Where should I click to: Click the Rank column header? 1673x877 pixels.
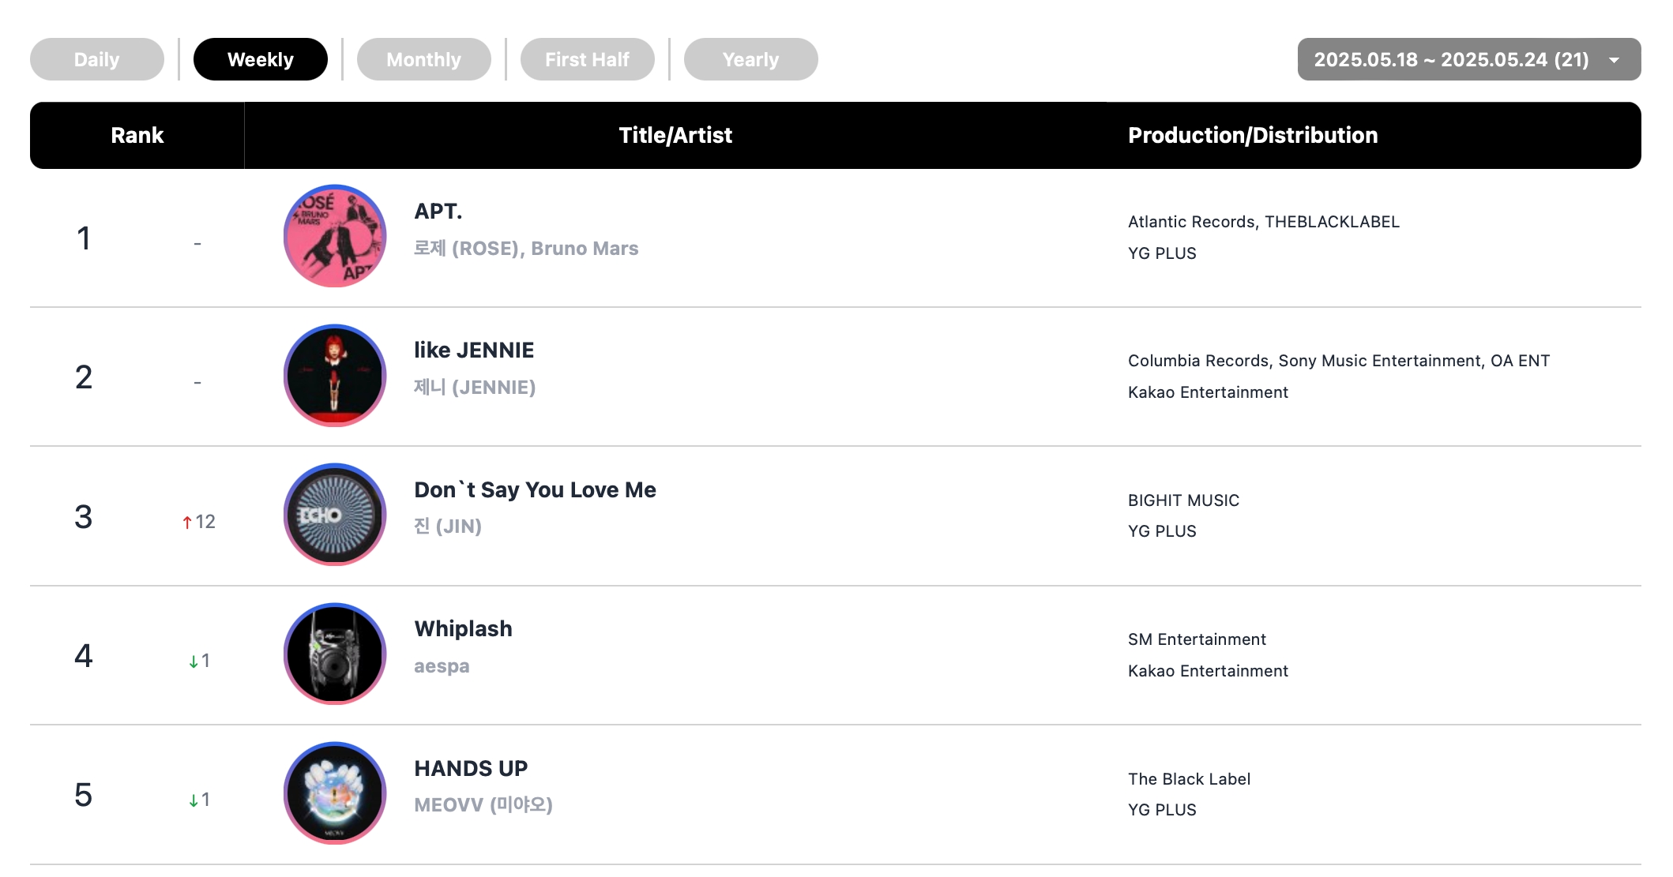pos(137,135)
